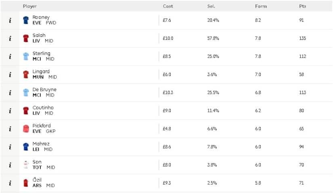Open Lingard's info icon
Image resolution: width=333 pixels, height=193 pixels.
(10, 75)
